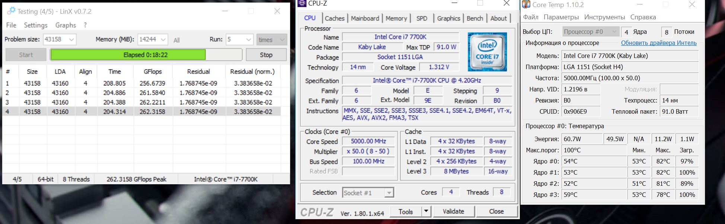Open the ? help menu in LinX
The width and height of the screenshot is (725, 224).
[85, 25]
